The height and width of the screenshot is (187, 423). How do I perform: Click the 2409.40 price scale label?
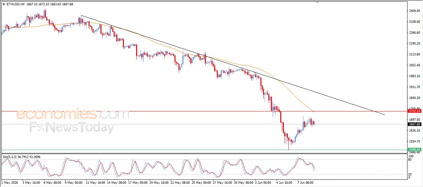pyautogui.click(x=414, y=11)
